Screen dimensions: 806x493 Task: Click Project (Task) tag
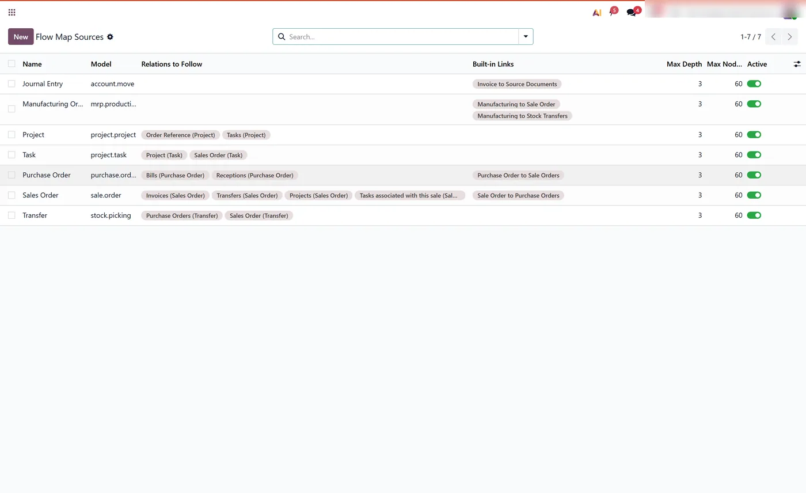coord(164,155)
